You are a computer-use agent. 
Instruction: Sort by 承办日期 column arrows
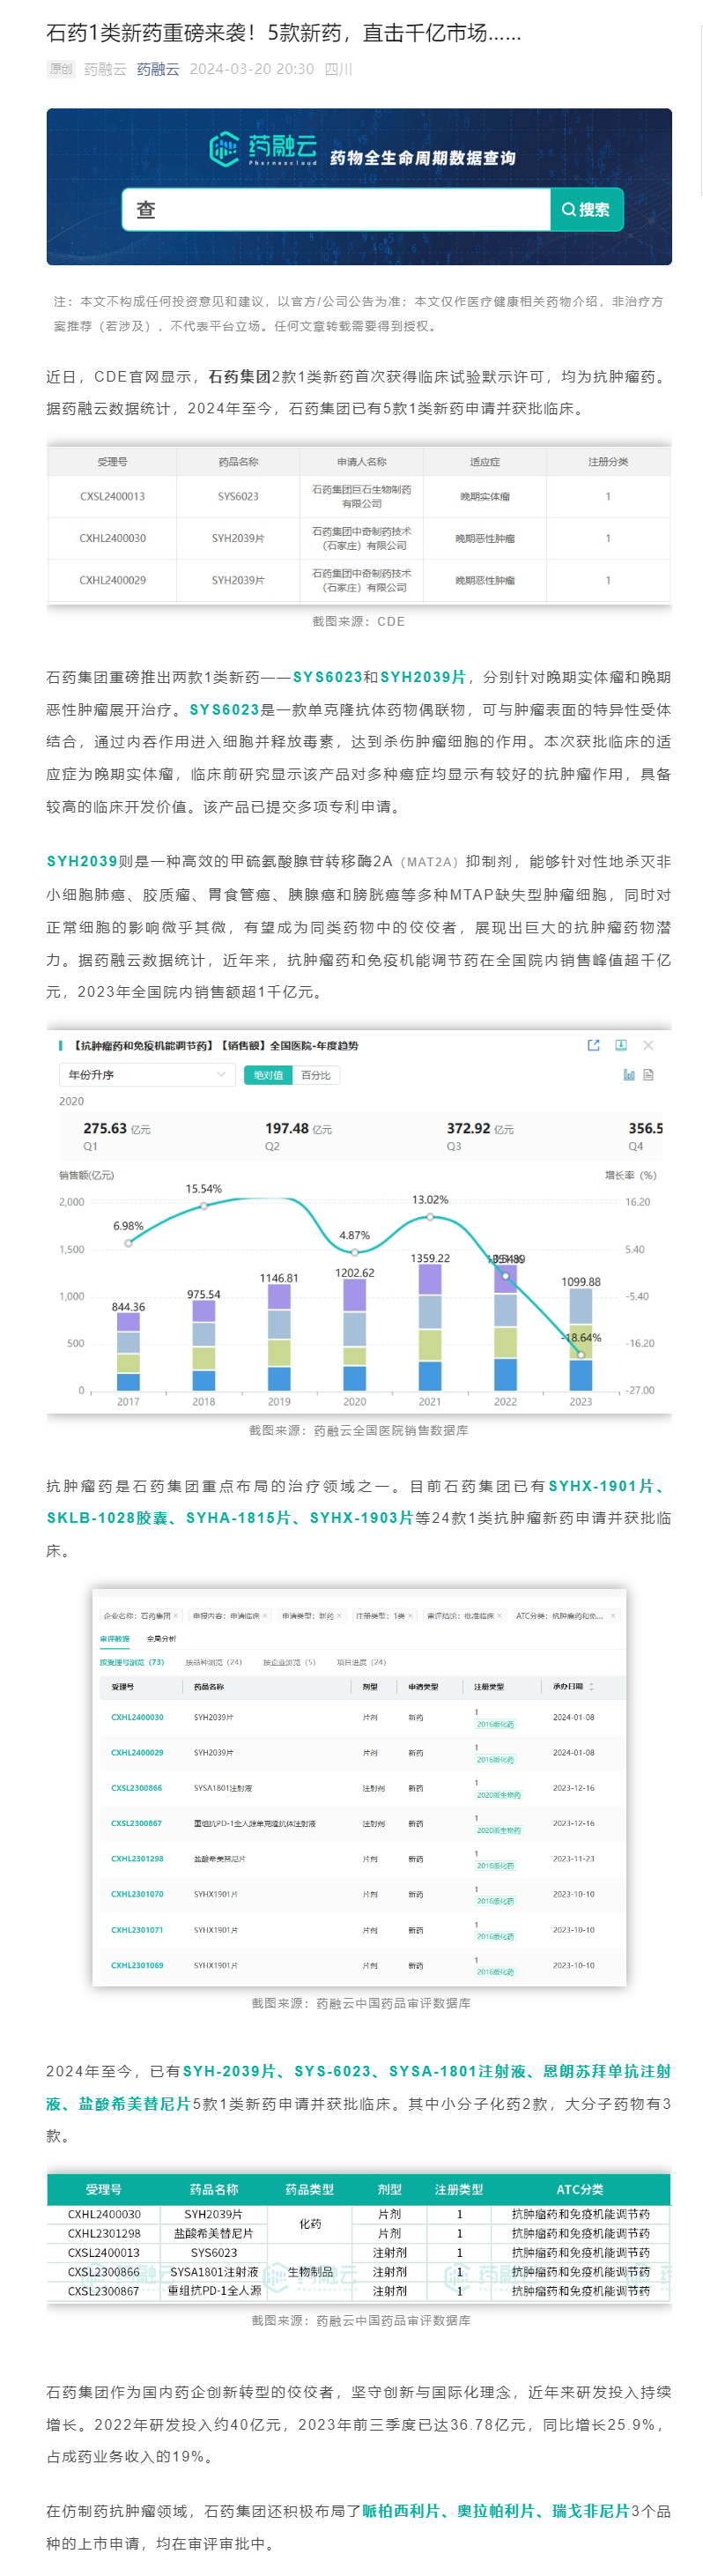(x=591, y=1687)
